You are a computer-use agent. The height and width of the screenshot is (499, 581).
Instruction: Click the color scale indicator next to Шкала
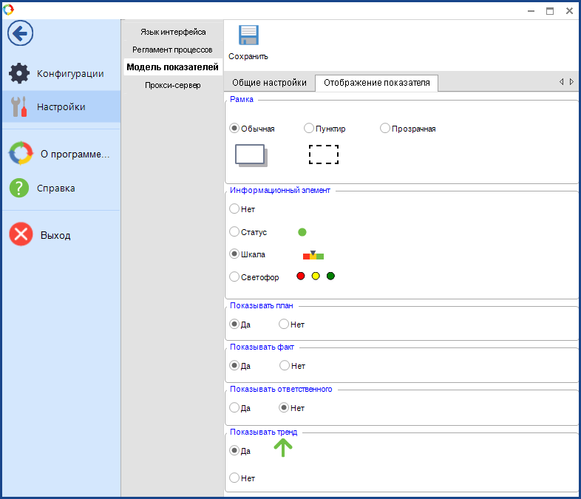click(313, 255)
